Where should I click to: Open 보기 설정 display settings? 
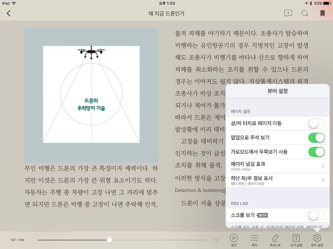(x=296, y=238)
